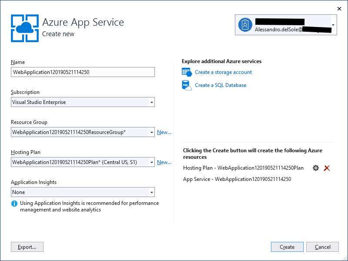Open the Application Insights dropdown
Viewport: 348px width, 261px height.
tap(151, 192)
